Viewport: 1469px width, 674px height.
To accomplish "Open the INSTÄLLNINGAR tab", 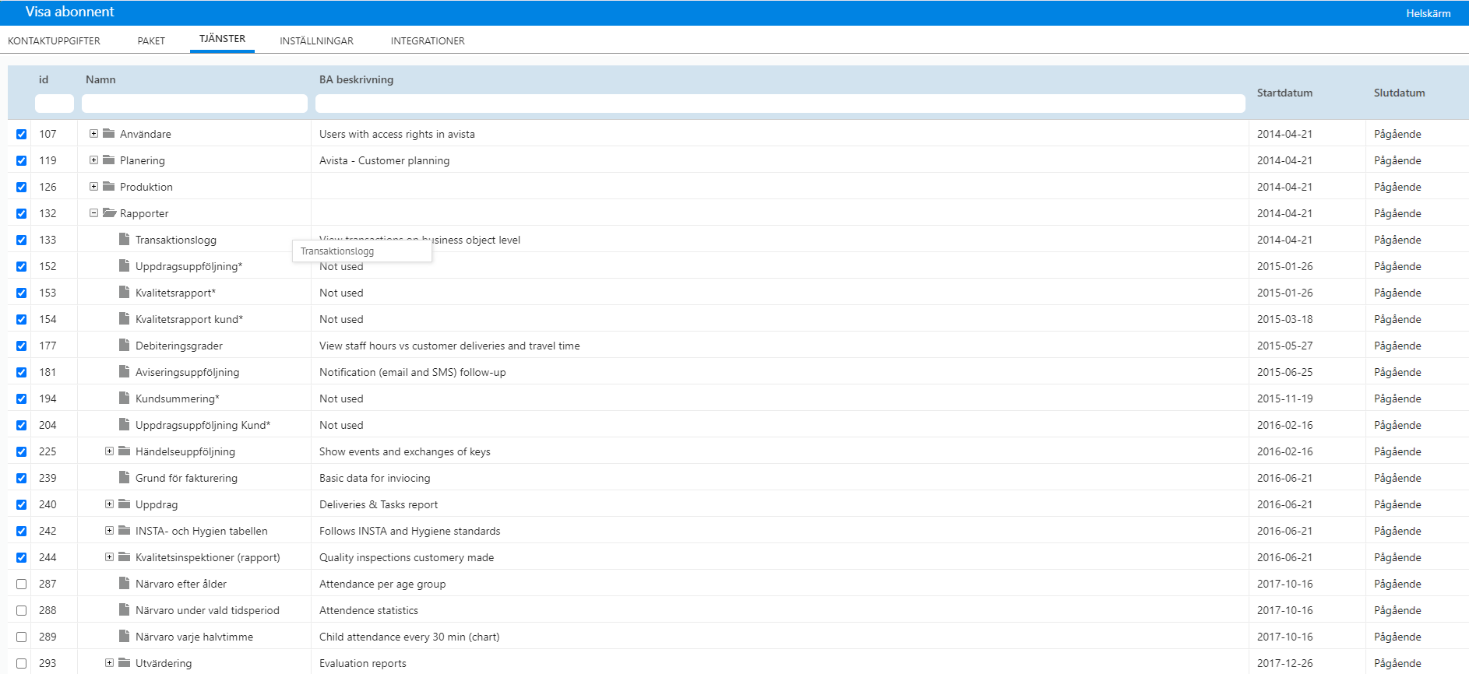I will (x=316, y=40).
